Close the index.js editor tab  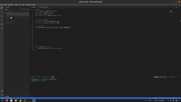(x=38, y=7)
